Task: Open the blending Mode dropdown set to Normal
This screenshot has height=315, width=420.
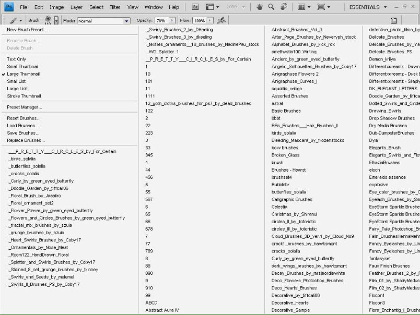Action: pyautogui.click(x=103, y=21)
